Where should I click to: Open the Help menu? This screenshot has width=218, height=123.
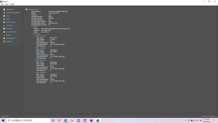[x=12, y=4]
